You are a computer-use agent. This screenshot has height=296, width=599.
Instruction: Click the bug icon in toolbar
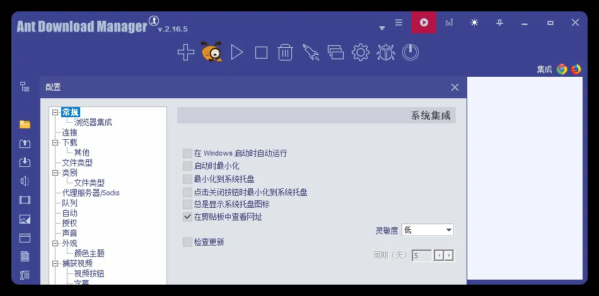(x=385, y=52)
